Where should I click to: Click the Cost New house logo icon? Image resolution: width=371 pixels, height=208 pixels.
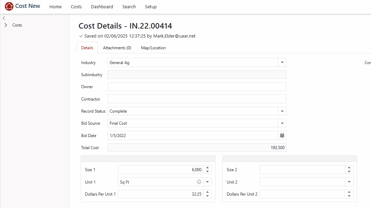pos(9,6)
